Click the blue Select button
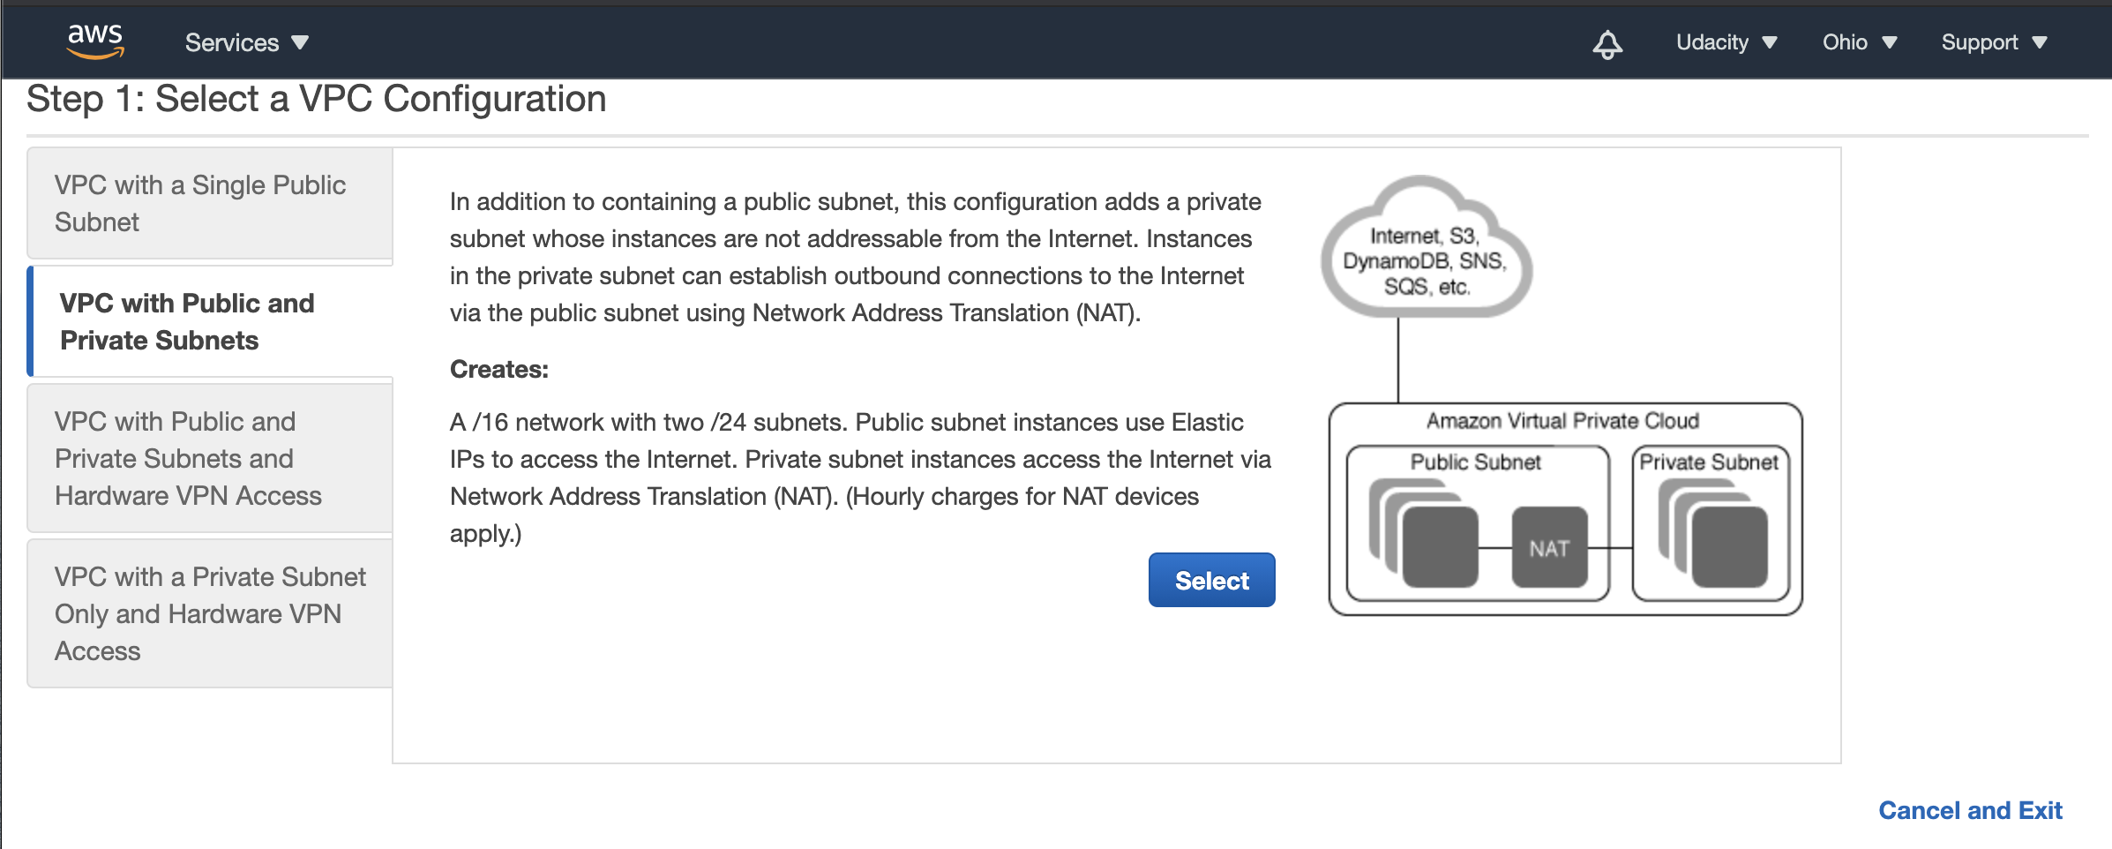The image size is (2112, 849). click(x=1211, y=580)
